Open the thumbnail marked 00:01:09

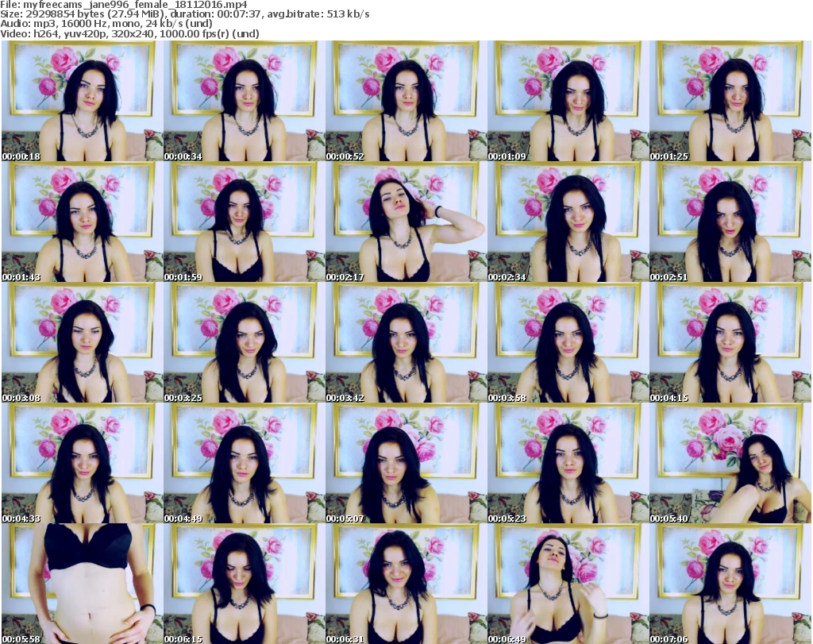[x=568, y=101]
